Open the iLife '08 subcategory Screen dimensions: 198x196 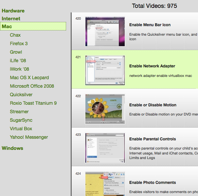click(18, 61)
